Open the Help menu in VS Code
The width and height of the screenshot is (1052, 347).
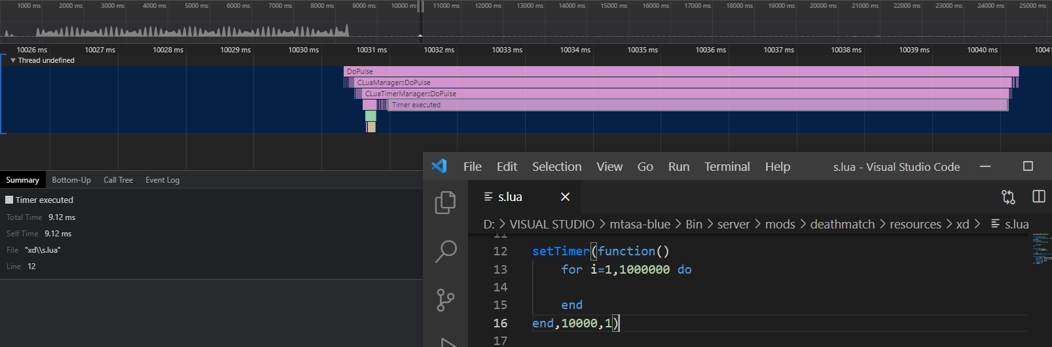tap(778, 166)
